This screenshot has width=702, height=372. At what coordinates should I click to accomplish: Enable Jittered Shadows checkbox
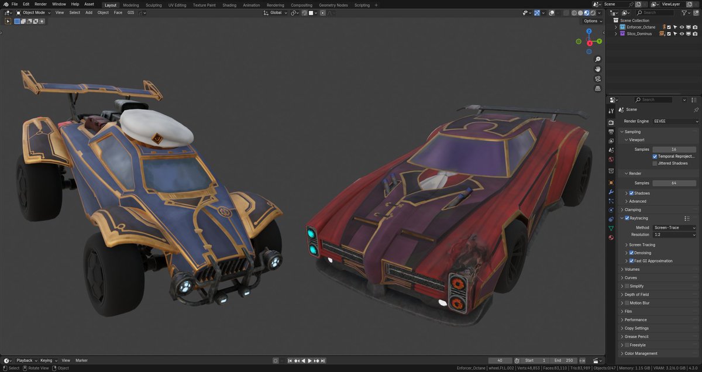pyautogui.click(x=655, y=163)
